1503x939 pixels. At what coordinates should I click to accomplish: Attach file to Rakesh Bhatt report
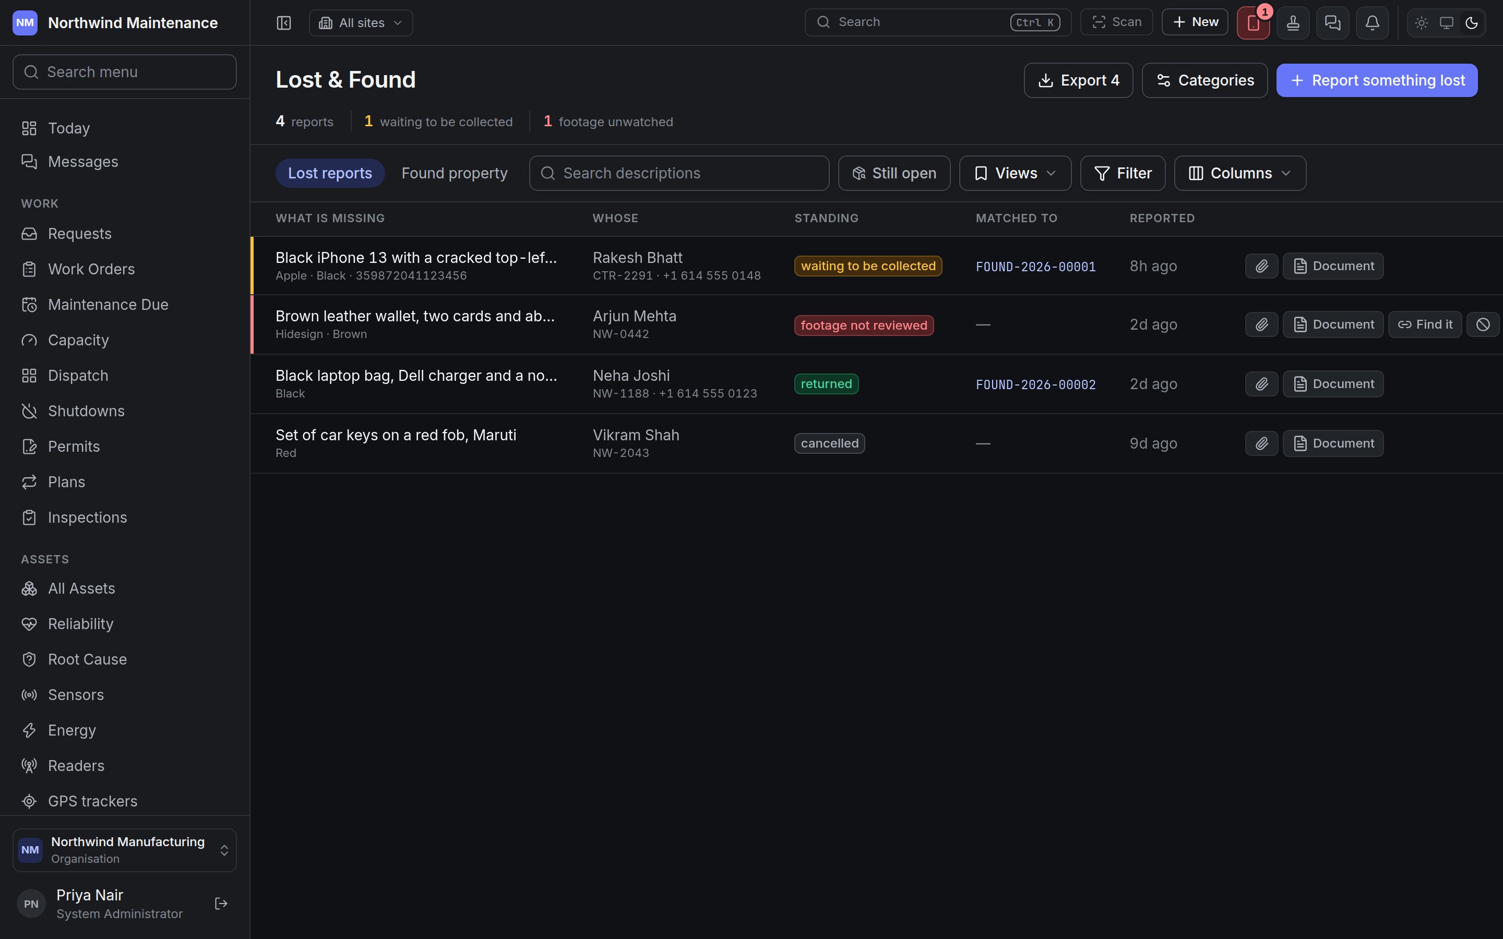coord(1261,266)
